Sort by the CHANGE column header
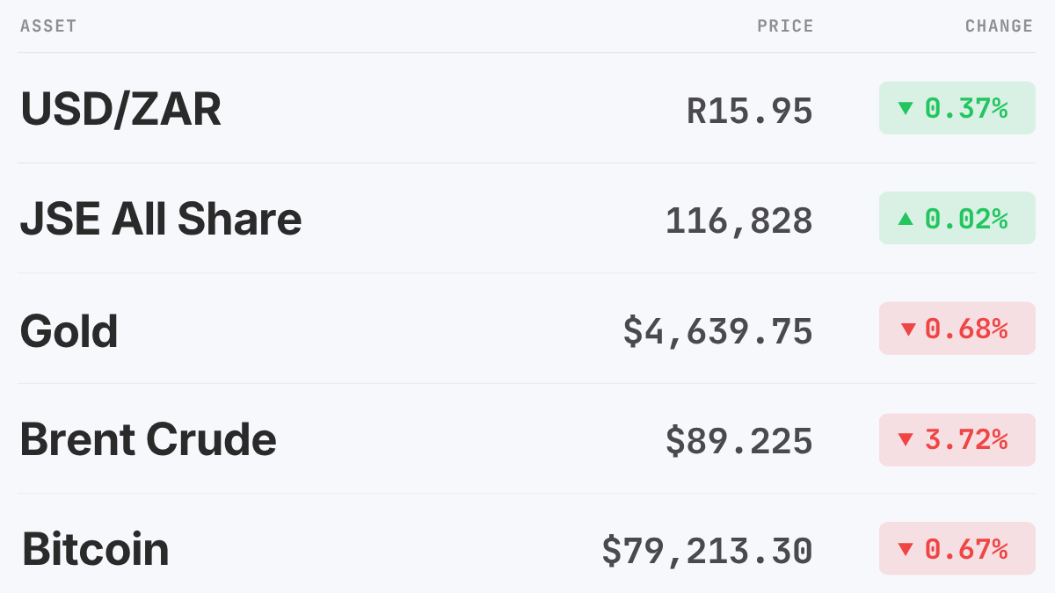This screenshot has height=593, width=1055. point(999,26)
